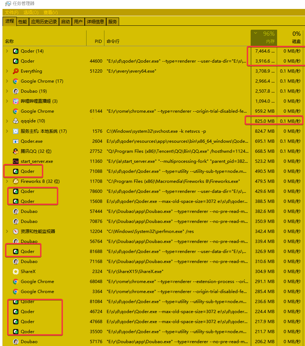Image resolution: width=305 pixels, height=346 pixels.
Task: Click the 腾讯QQ penguin icon
Action: coord(16,151)
